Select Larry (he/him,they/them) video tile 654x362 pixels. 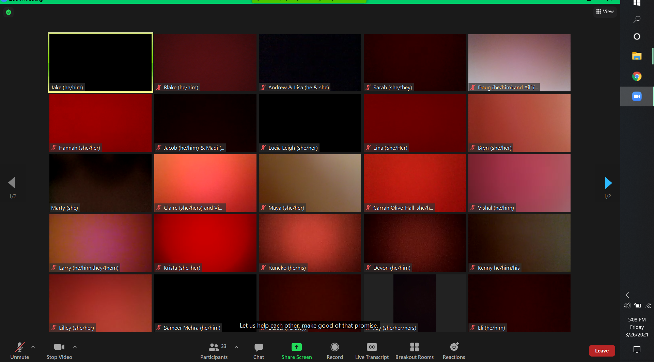click(x=100, y=243)
